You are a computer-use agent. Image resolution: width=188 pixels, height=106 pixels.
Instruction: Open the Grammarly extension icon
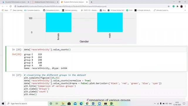pos(174,6)
